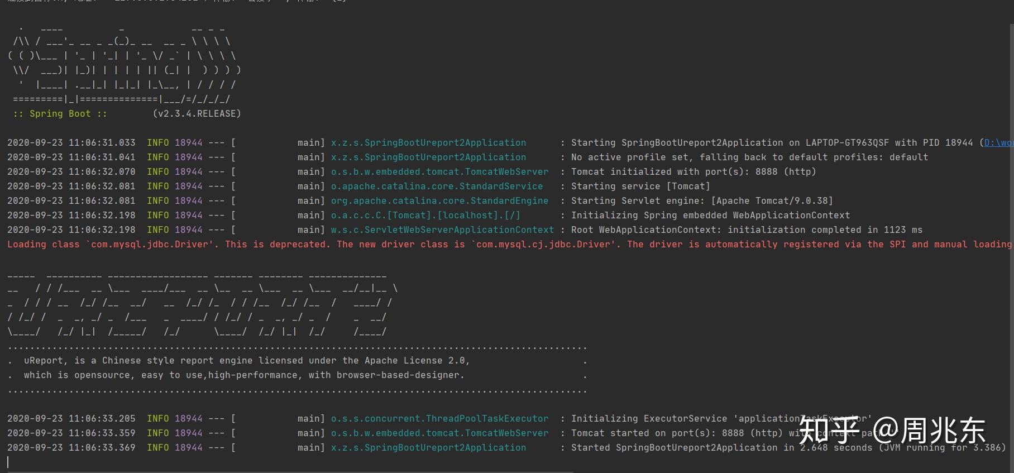Click the v2.3.4.RELEASE version text

[197, 114]
